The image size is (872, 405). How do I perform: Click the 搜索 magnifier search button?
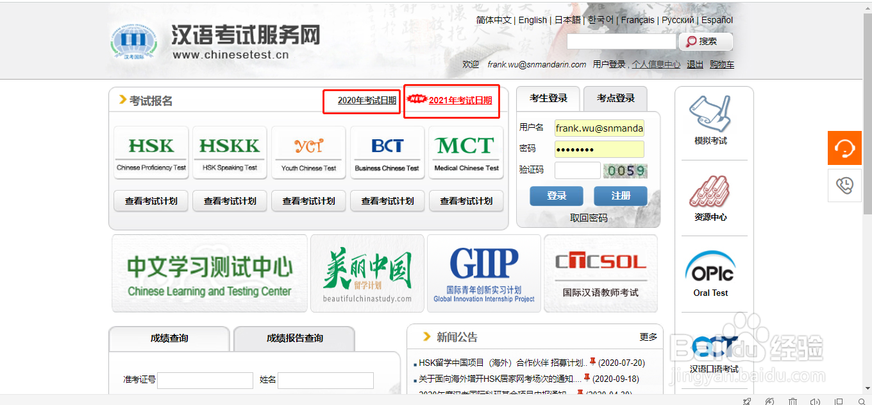(705, 41)
